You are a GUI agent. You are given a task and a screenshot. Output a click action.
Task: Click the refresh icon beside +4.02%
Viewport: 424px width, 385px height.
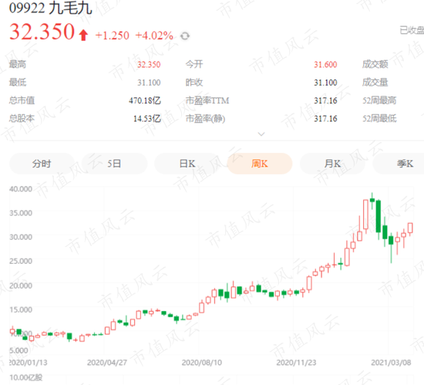point(185,35)
